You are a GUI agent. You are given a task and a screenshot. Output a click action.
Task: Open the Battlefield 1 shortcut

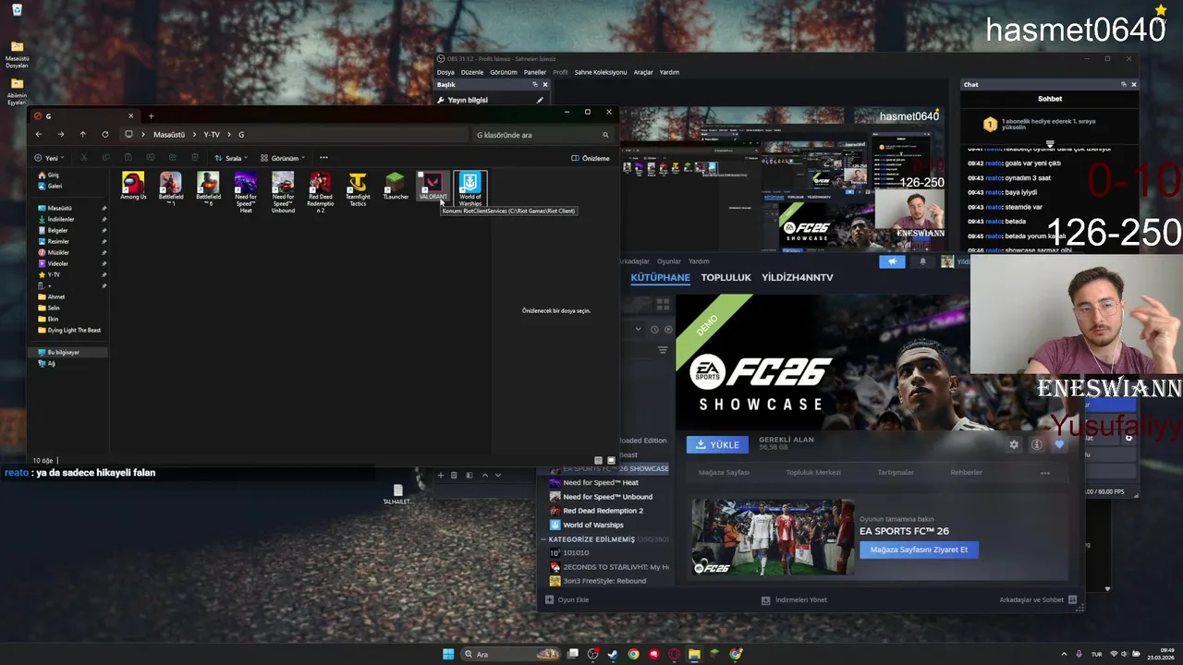(x=171, y=188)
